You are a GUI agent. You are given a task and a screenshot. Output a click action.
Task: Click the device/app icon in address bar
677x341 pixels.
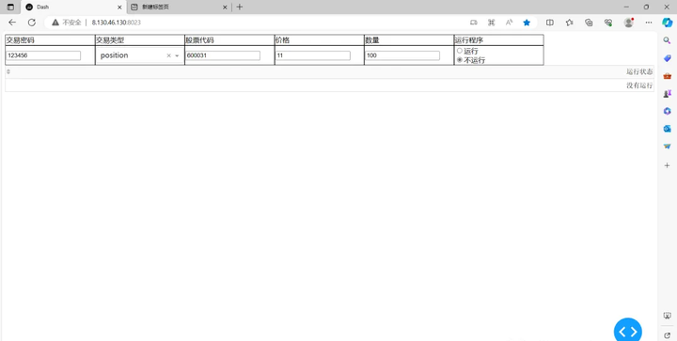coord(474,23)
